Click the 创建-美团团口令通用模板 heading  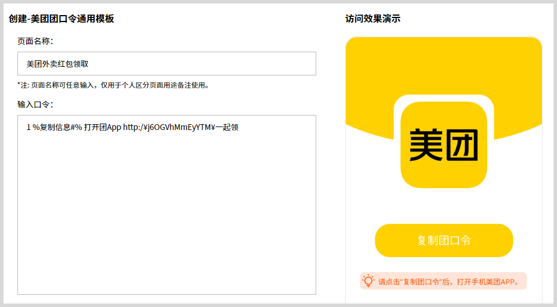click(62, 19)
